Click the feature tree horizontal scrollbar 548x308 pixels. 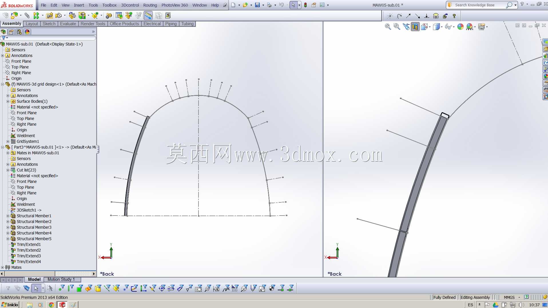click(48, 274)
